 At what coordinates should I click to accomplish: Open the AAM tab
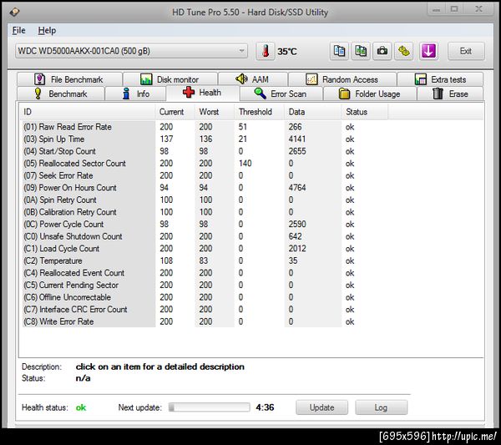[x=252, y=79]
